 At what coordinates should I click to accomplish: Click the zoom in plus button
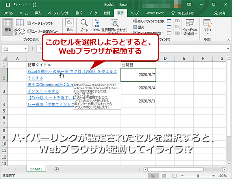click(x=213, y=176)
